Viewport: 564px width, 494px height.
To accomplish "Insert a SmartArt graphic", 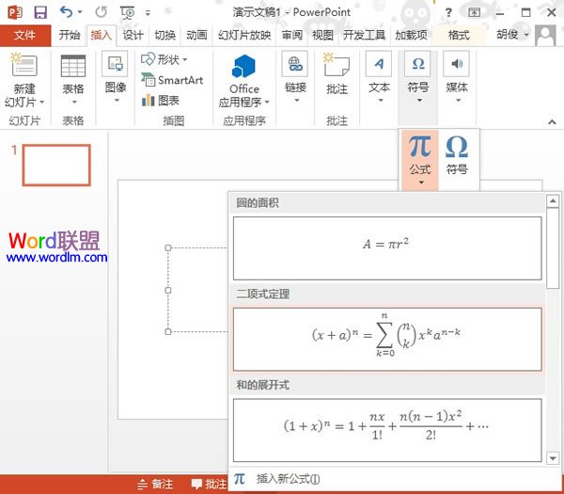I will click(x=172, y=80).
